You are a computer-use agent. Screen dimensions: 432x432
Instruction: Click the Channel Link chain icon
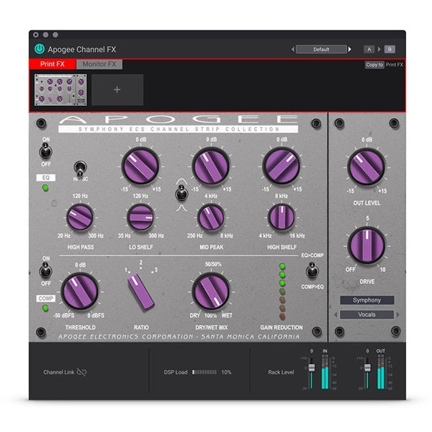(81, 372)
